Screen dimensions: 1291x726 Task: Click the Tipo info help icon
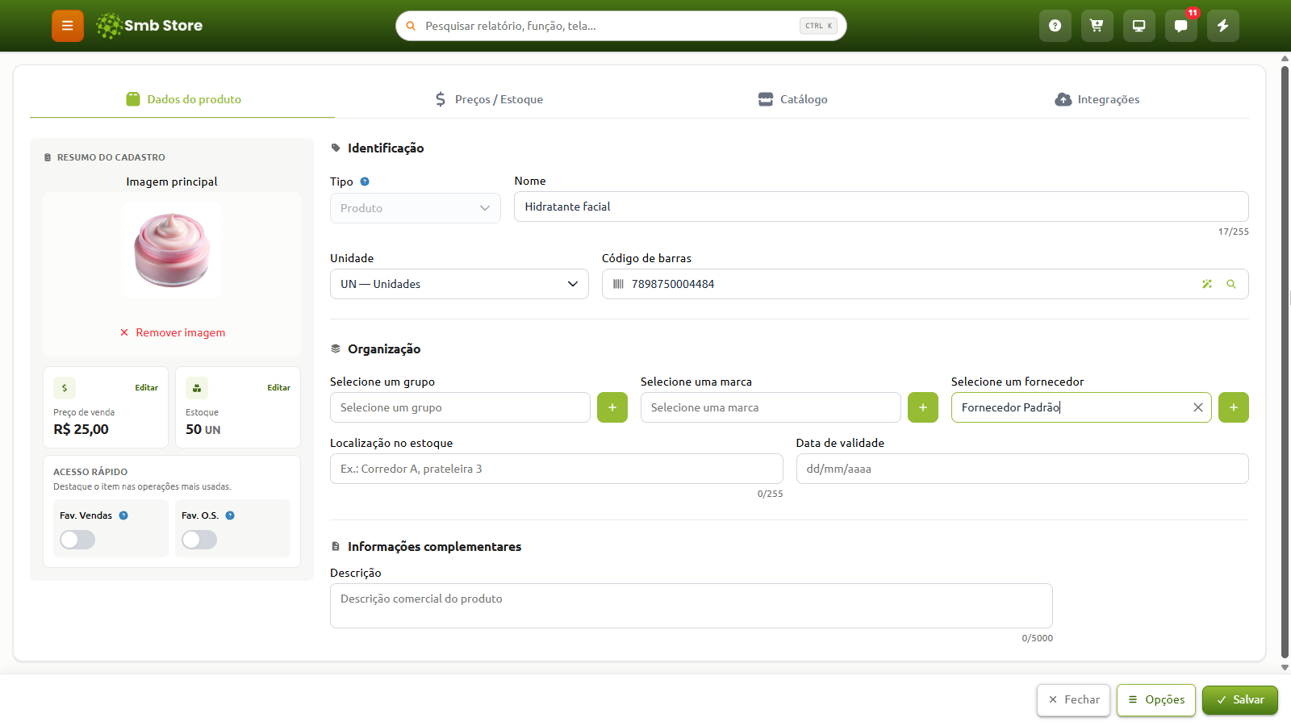coord(365,181)
